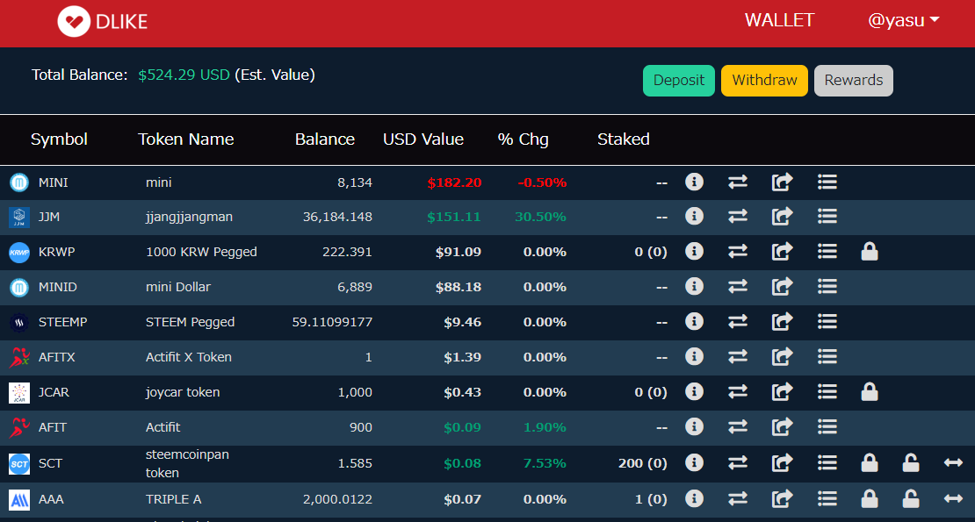Expand the @yasu account dropdown
Screen dimensions: 975x522
904,20
